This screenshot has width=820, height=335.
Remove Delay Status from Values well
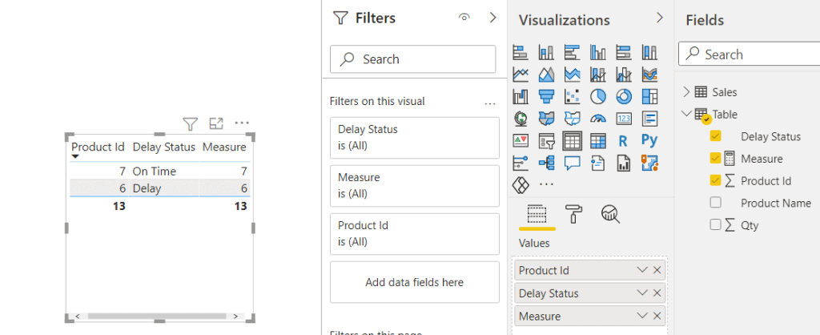[x=657, y=293]
